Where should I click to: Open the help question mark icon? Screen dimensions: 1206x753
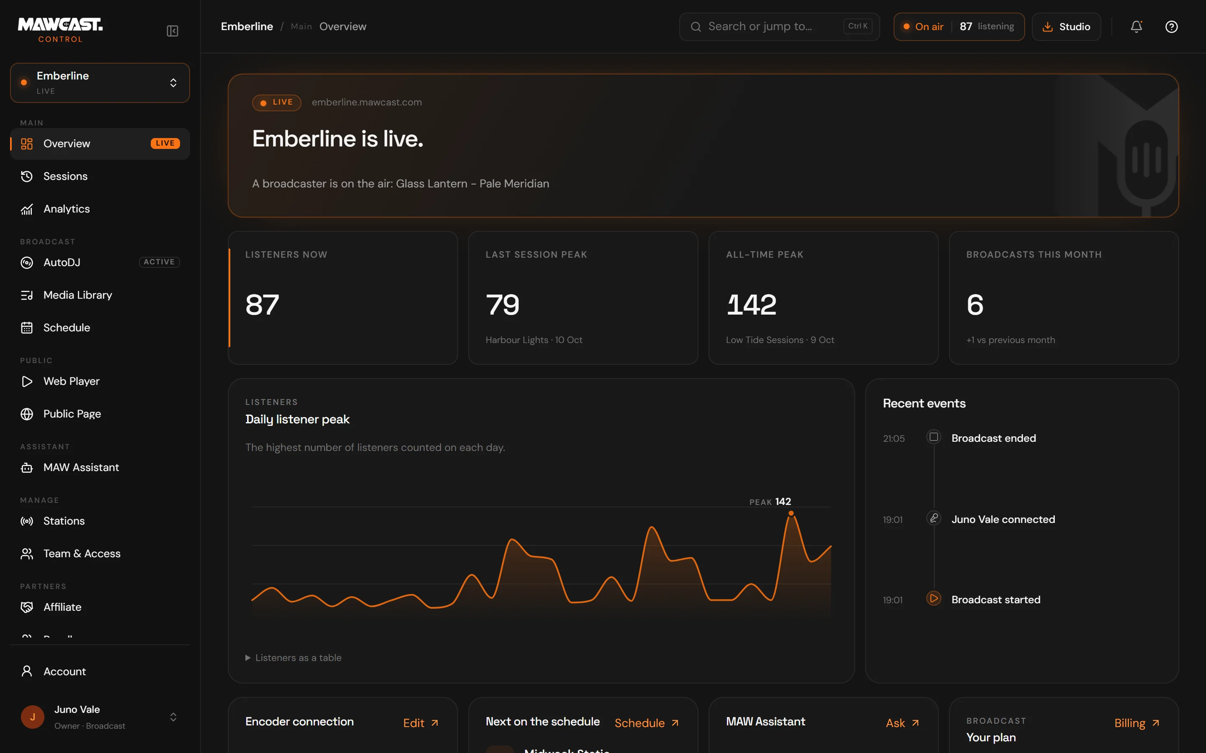pyautogui.click(x=1172, y=26)
